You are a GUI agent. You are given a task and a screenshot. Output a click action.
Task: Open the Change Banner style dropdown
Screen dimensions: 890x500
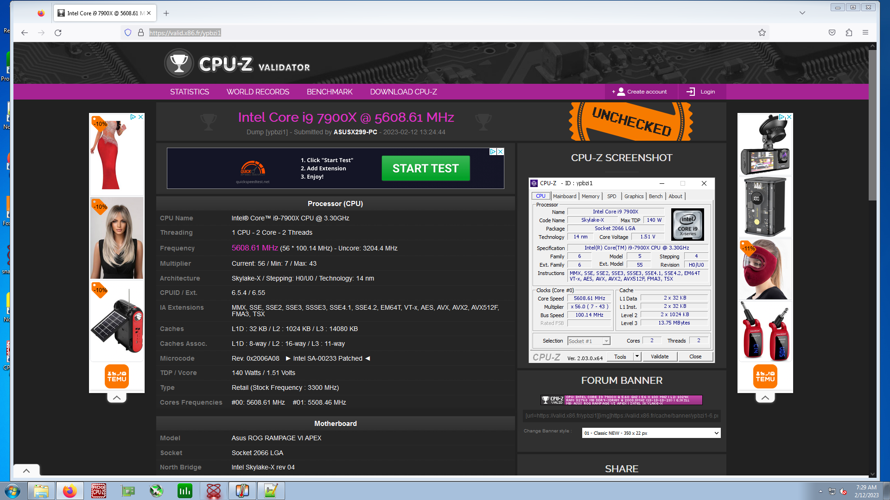651,433
